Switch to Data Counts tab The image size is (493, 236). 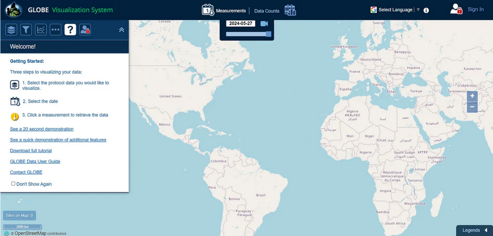(x=267, y=11)
